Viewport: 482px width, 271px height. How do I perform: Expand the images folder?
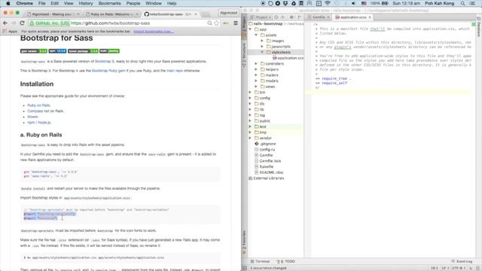pyautogui.click(x=262, y=41)
